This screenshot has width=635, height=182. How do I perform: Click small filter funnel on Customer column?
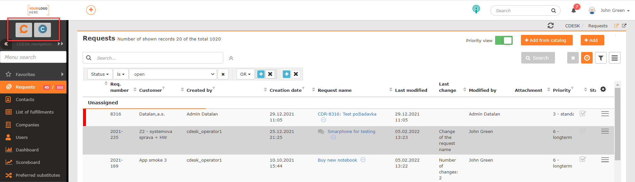coord(164,88)
